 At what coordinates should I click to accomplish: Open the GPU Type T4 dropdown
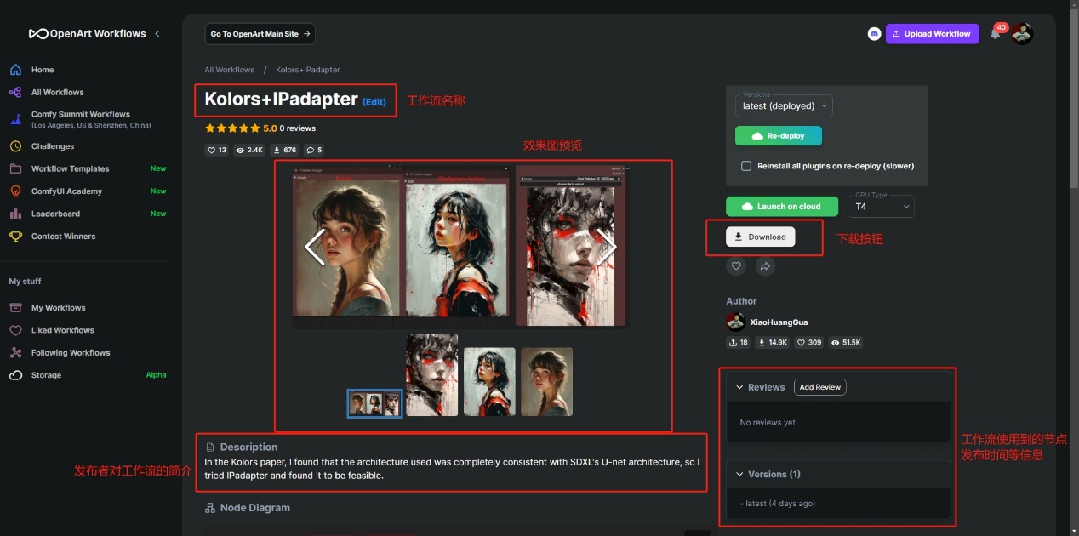(x=881, y=206)
